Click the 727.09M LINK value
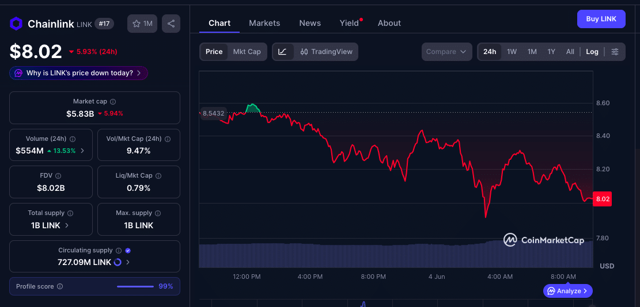The height and width of the screenshot is (307, 640). pyautogui.click(x=85, y=262)
